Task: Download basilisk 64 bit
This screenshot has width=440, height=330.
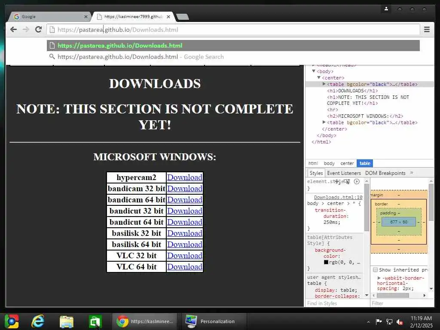Action: click(185, 244)
